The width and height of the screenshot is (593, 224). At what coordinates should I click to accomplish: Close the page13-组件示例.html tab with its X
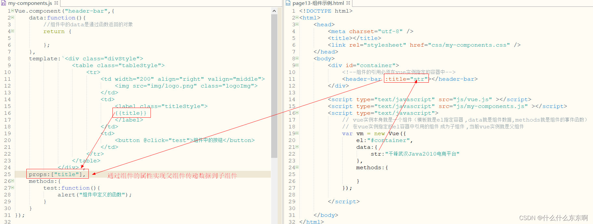pos(348,3)
